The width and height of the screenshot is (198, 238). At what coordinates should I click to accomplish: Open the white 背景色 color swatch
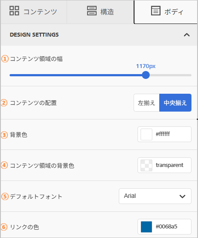point(146,135)
